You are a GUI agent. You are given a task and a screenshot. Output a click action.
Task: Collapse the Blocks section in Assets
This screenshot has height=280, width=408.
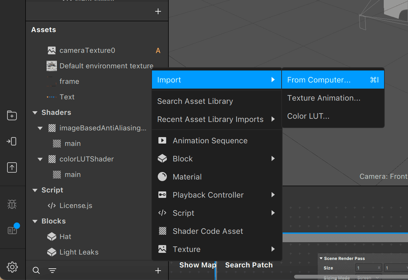click(x=35, y=221)
